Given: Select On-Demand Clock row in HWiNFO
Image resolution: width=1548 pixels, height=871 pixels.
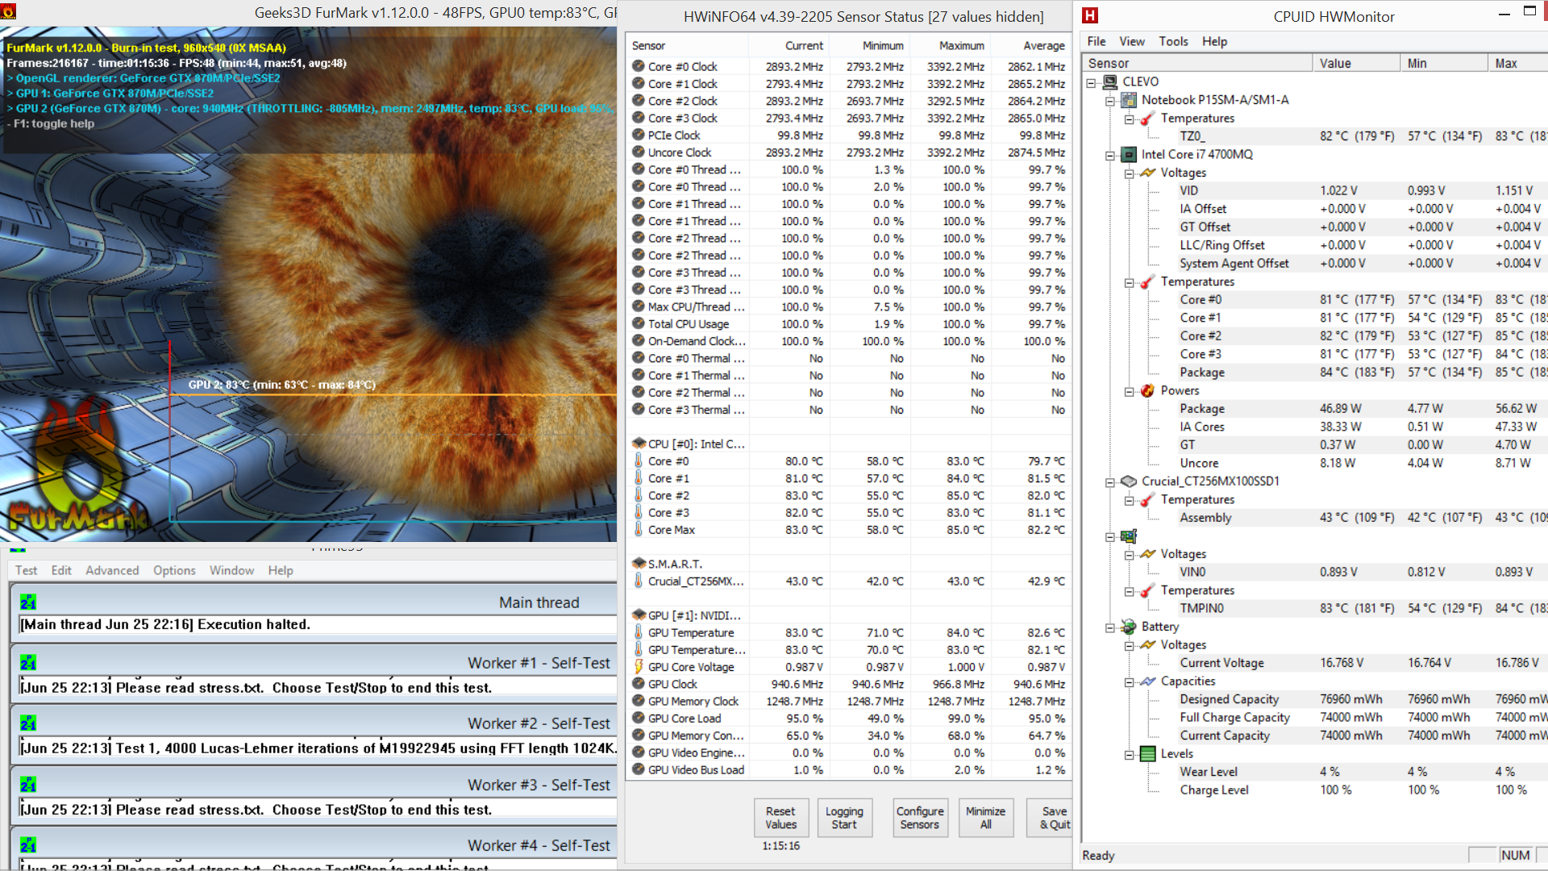Looking at the screenshot, I should tap(849, 341).
